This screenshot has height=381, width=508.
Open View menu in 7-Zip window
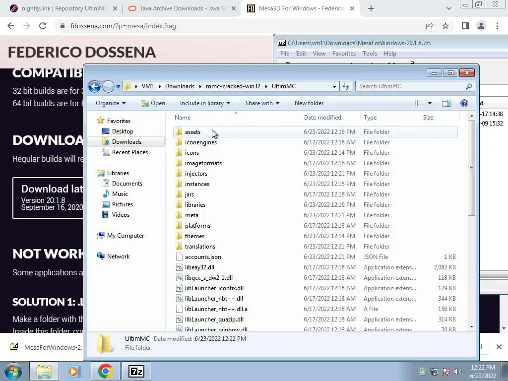point(319,54)
